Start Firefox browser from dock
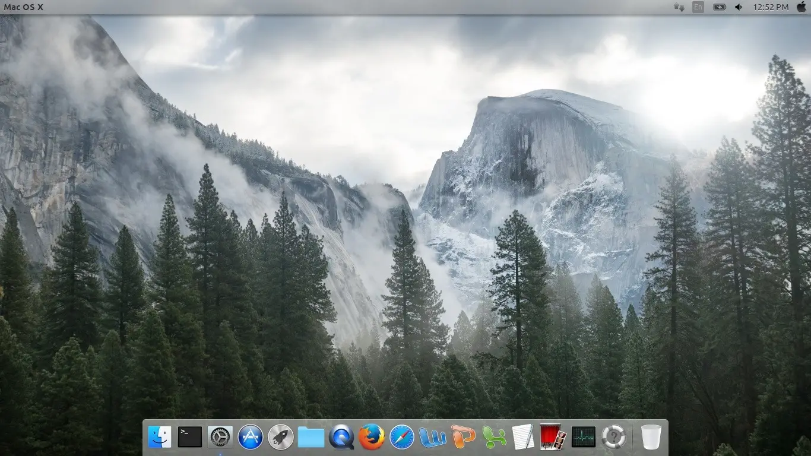The image size is (811, 456). pos(372,437)
